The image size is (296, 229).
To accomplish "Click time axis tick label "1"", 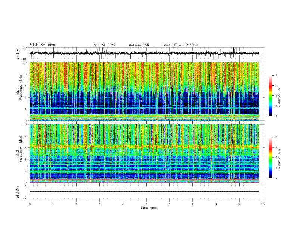I will click(x=53, y=204).
